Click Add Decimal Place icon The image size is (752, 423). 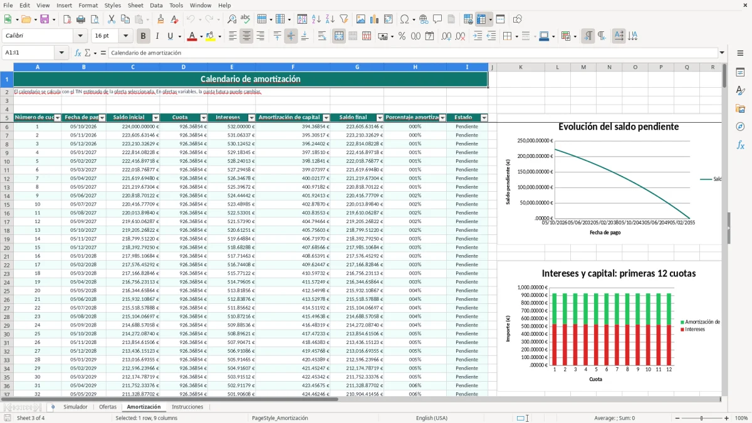pyautogui.click(x=446, y=36)
